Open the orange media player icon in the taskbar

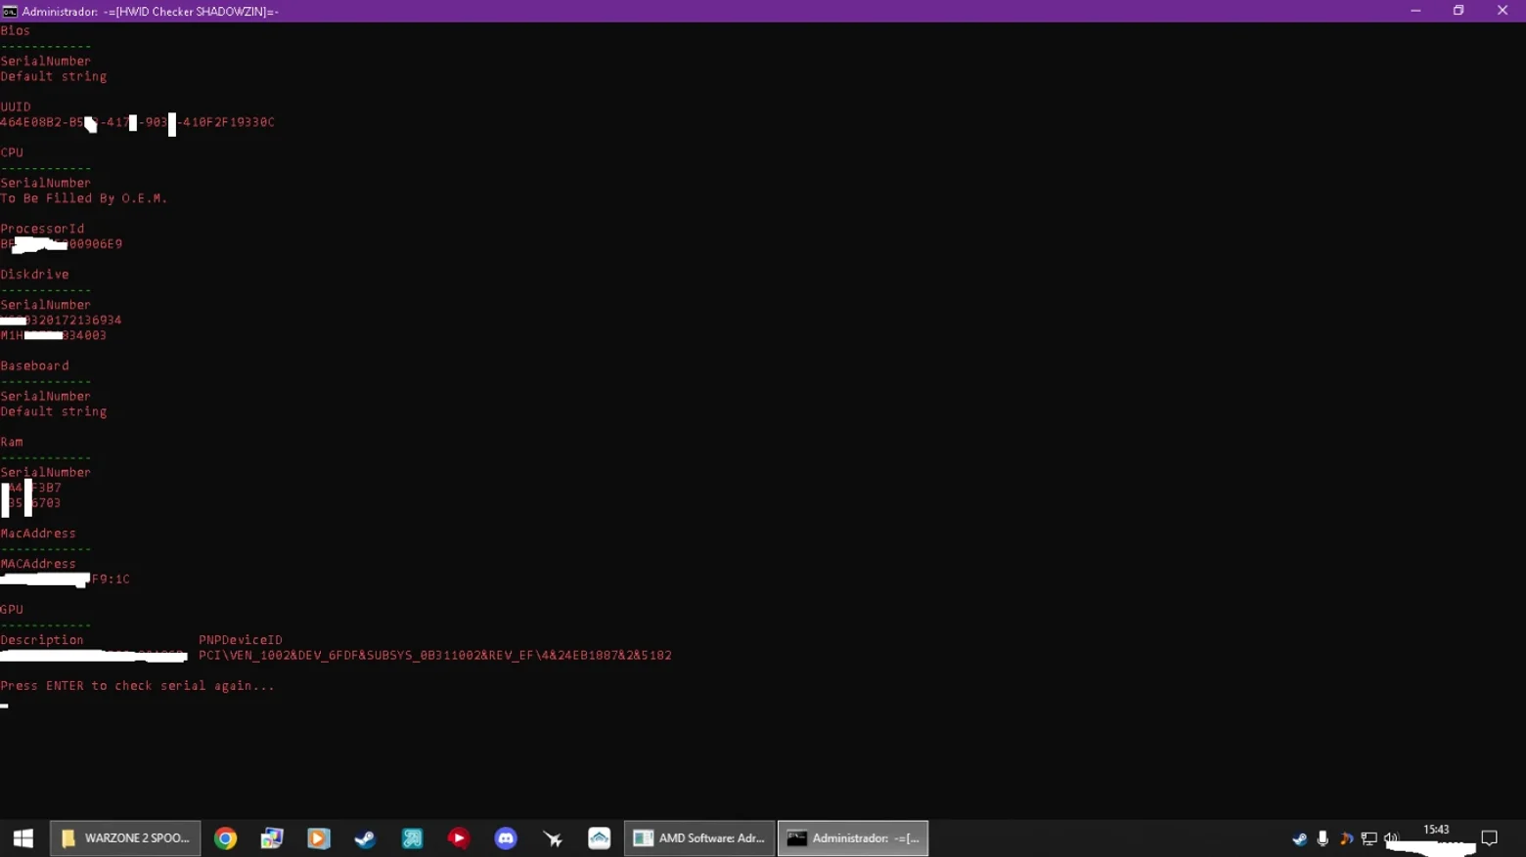[x=319, y=838]
